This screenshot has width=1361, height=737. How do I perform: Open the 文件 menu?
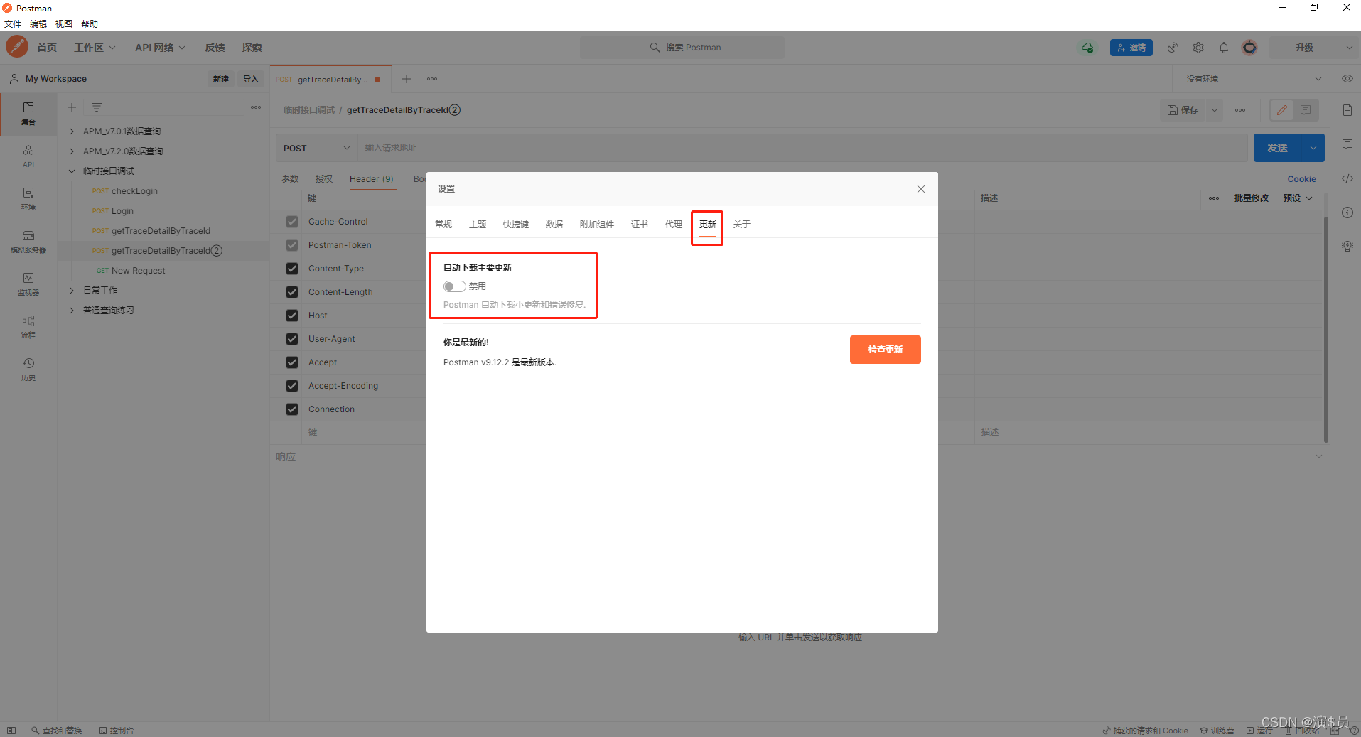pos(13,23)
